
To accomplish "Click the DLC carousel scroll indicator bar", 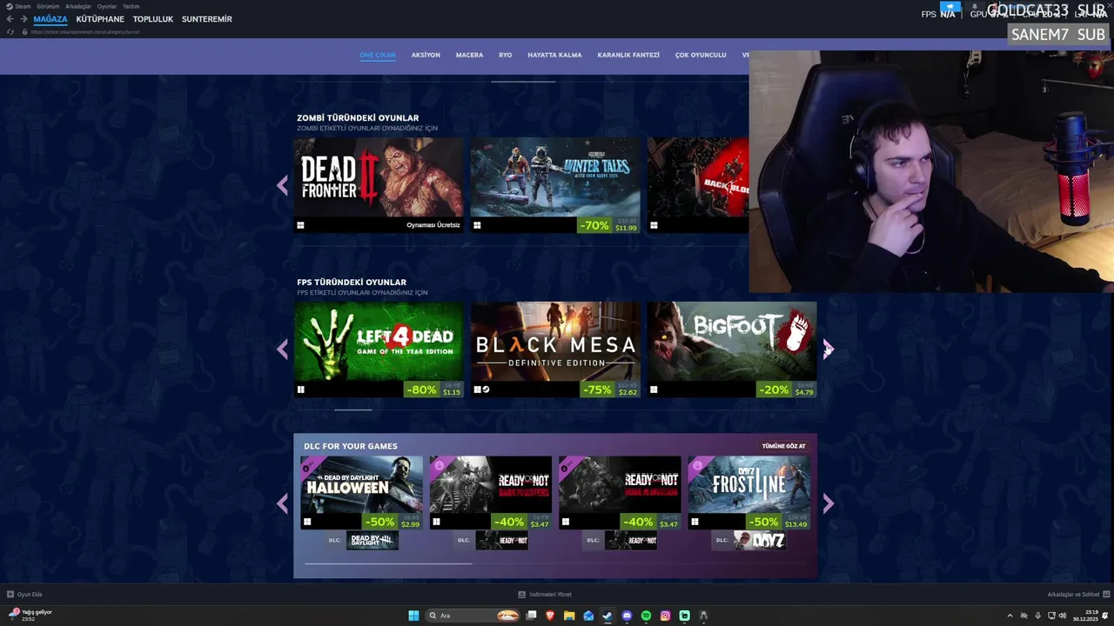I will tap(388, 563).
